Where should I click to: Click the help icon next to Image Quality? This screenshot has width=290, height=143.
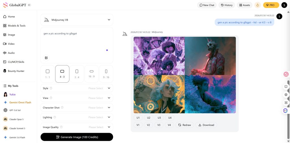(x=61, y=127)
